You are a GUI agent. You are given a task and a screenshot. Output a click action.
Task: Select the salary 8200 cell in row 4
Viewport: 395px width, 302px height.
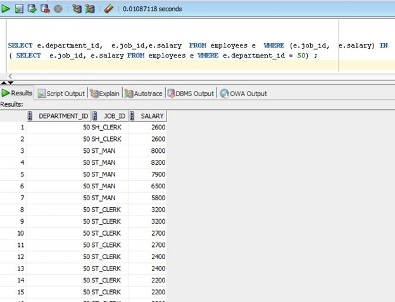click(x=147, y=162)
